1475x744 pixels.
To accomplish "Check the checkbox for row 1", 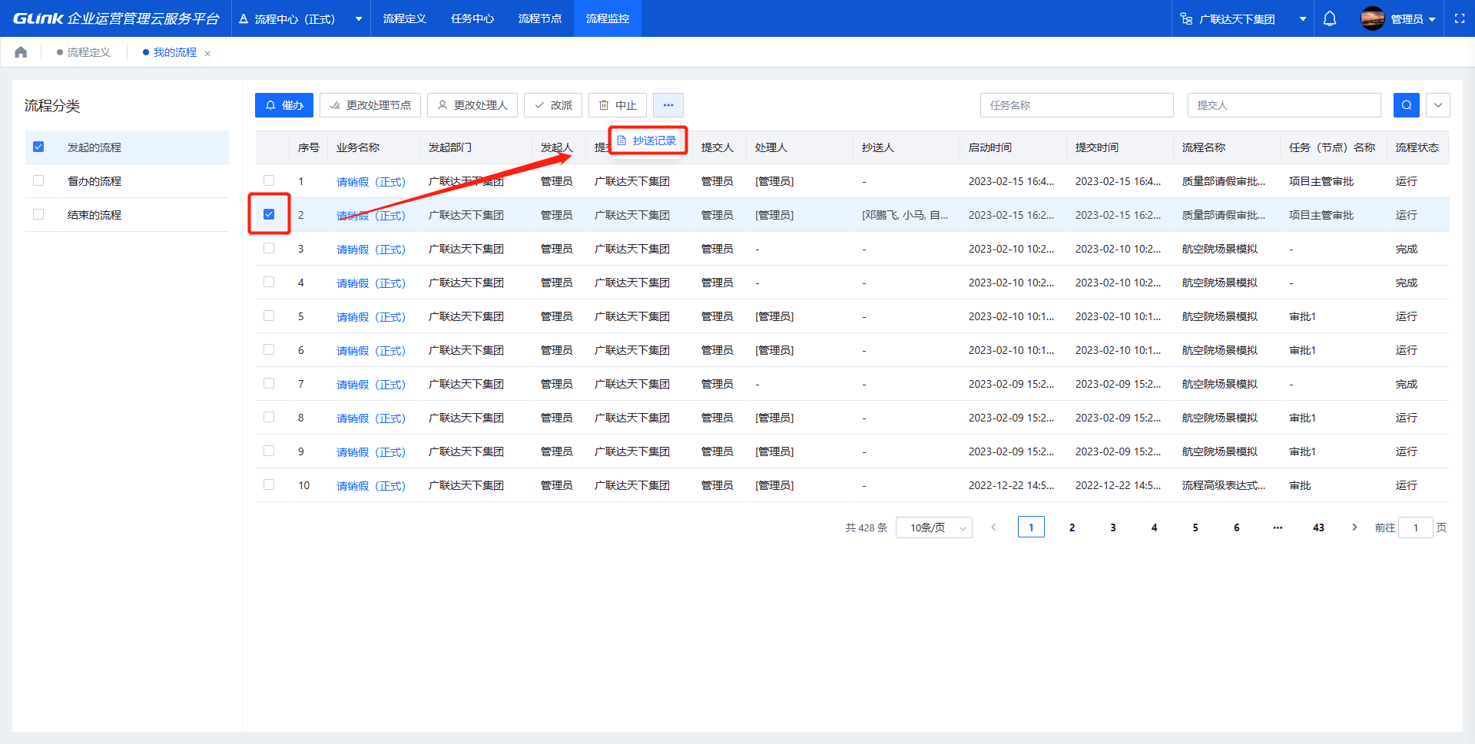I will (x=269, y=180).
